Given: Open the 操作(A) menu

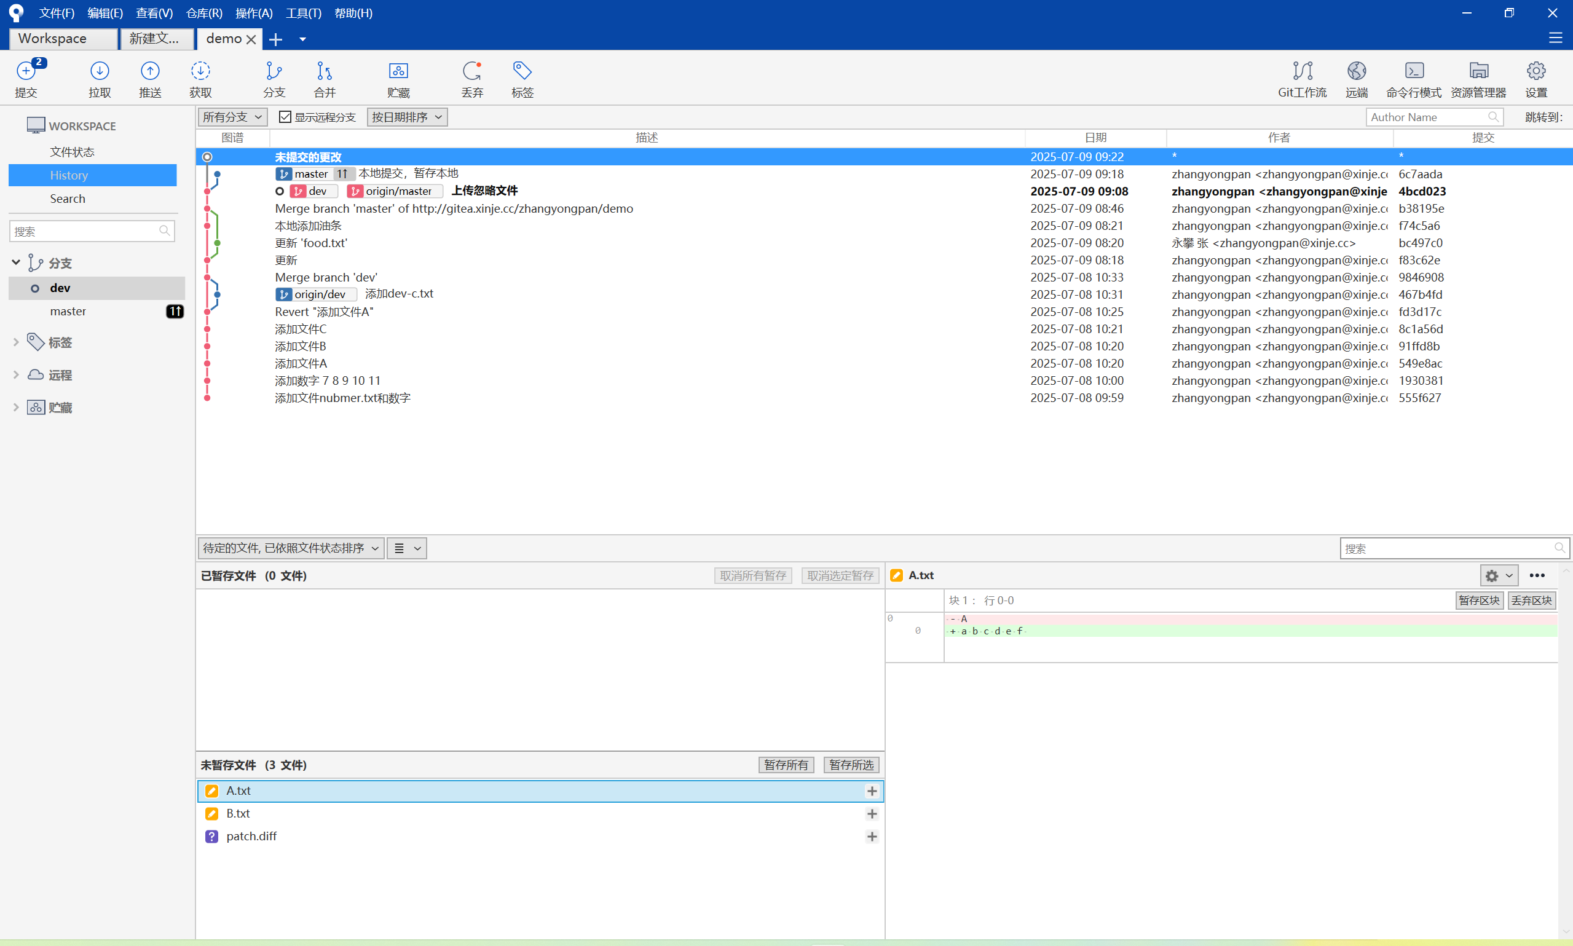Looking at the screenshot, I should pyautogui.click(x=254, y=14).
